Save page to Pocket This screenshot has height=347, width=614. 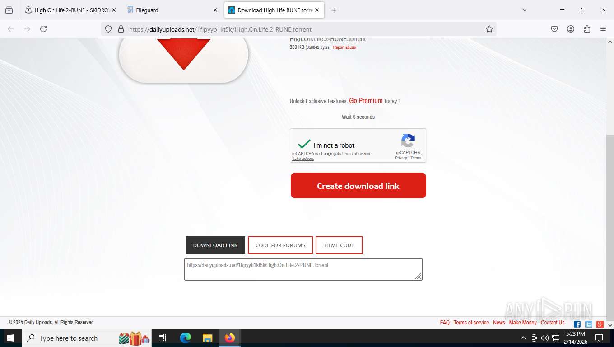(x=554, y=29)
